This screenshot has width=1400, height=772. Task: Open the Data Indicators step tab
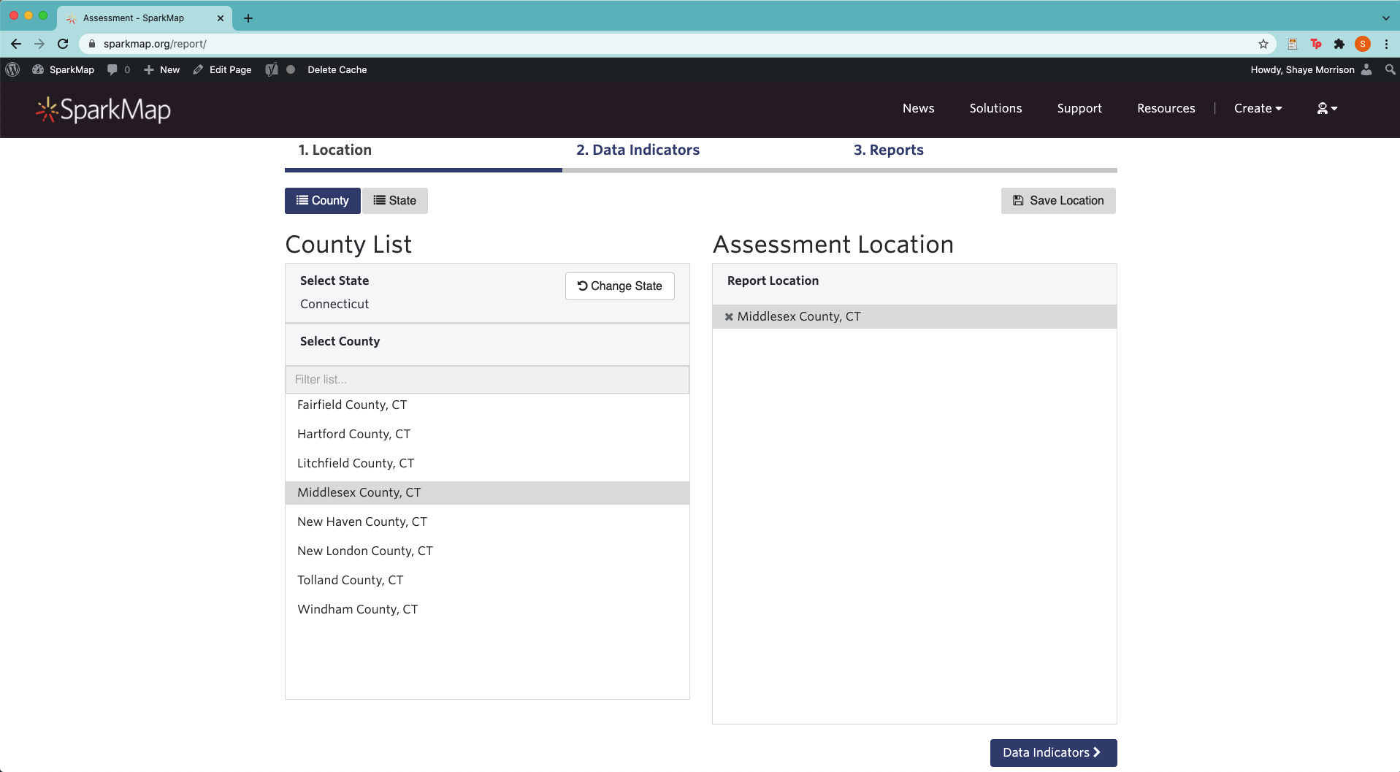click(638, 150)
